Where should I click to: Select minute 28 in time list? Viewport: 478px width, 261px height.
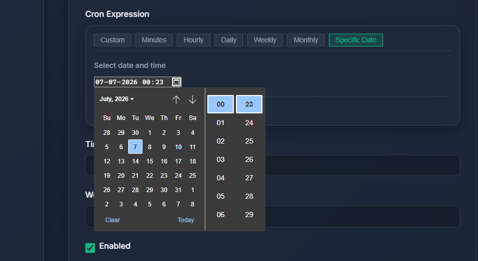pos(249,196)
